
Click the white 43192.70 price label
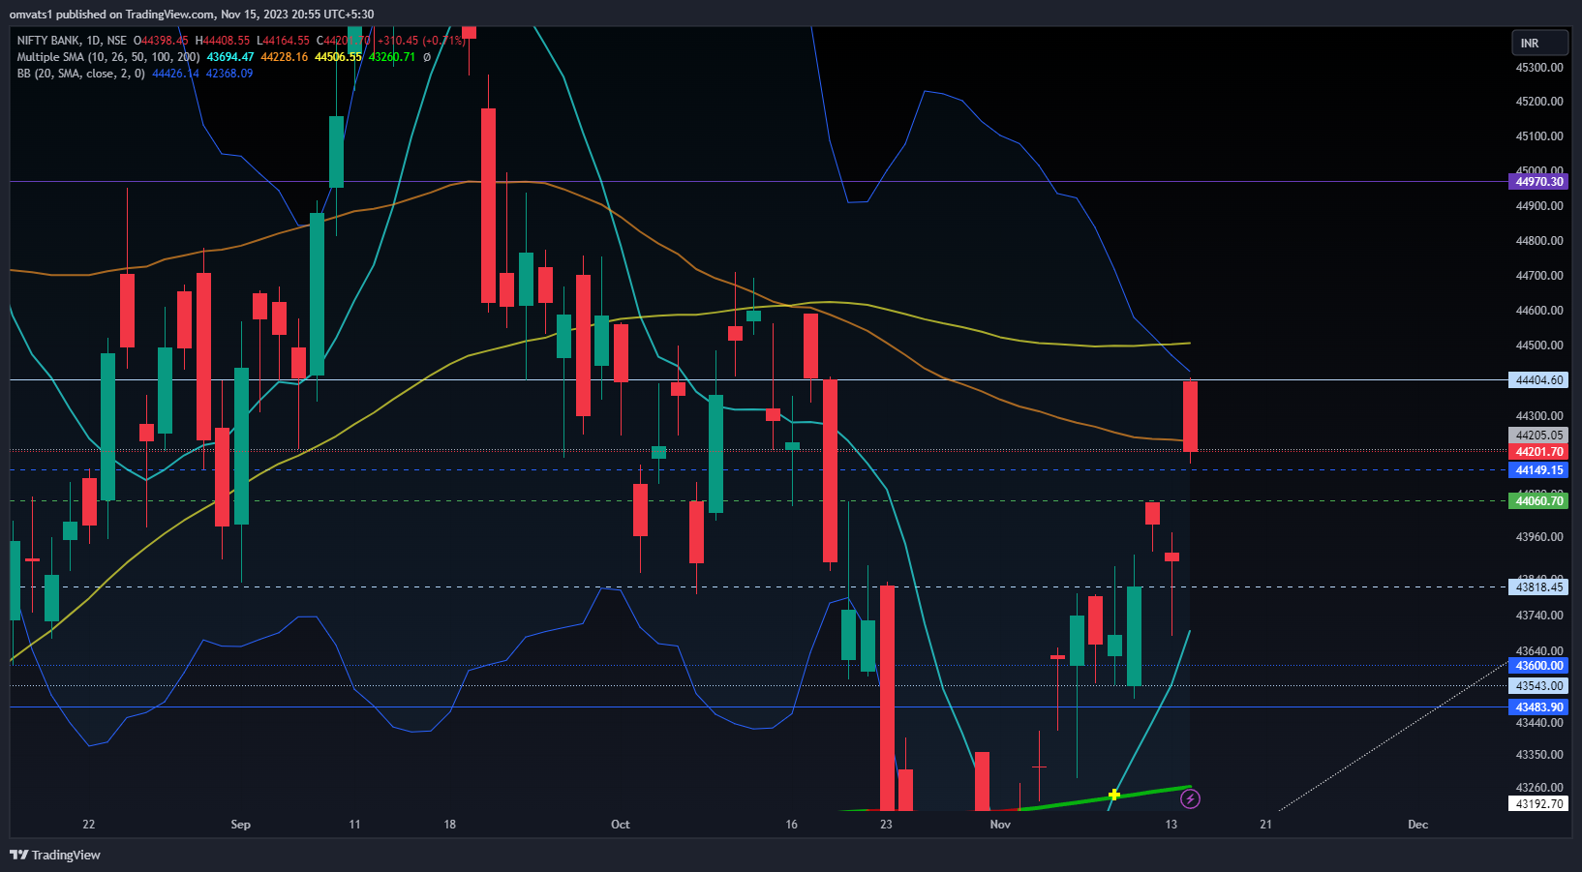pos(1538,804)
